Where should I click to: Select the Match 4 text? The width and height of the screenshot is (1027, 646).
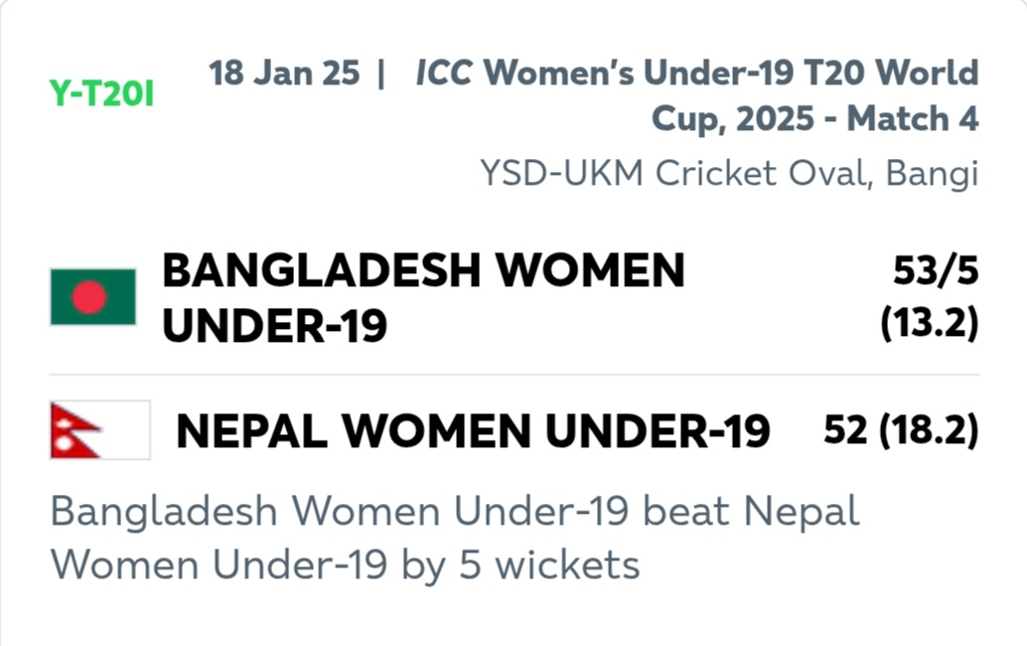(x=913, y=118)
